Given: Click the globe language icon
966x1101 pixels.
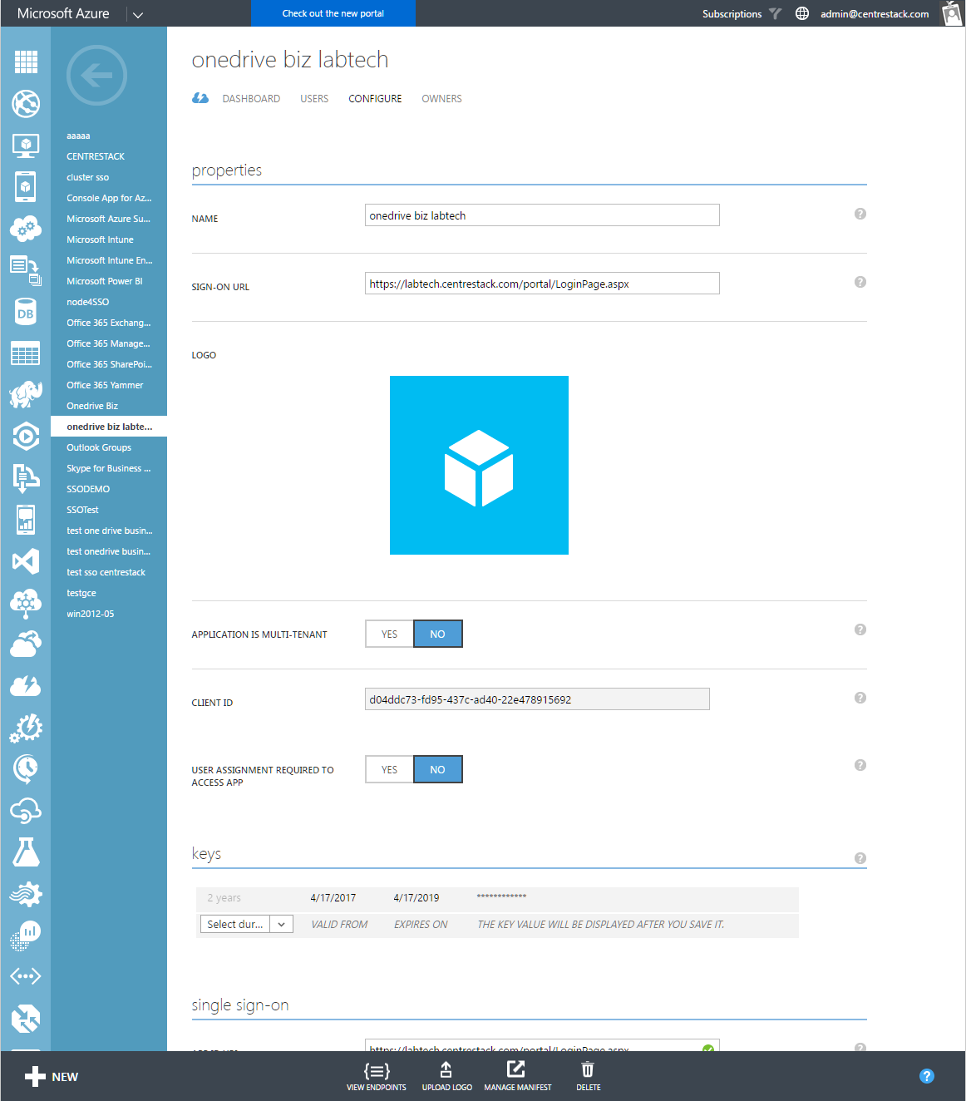Looking at the screenshot, I should [x=802, y=13].
